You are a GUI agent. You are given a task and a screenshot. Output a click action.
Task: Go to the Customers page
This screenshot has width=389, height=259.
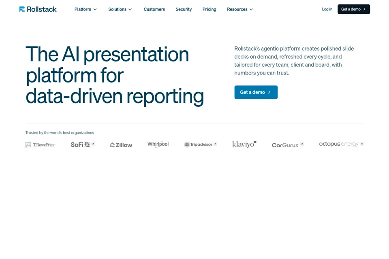(154, 9)
